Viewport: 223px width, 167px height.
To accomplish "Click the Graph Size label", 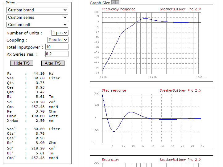I will pyautogui.click(x=100, y=3).
